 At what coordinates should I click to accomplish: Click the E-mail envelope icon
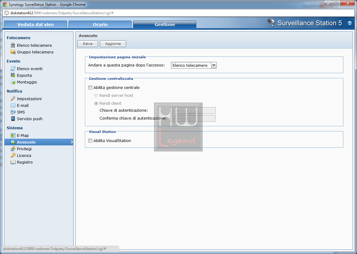[13, 105]
